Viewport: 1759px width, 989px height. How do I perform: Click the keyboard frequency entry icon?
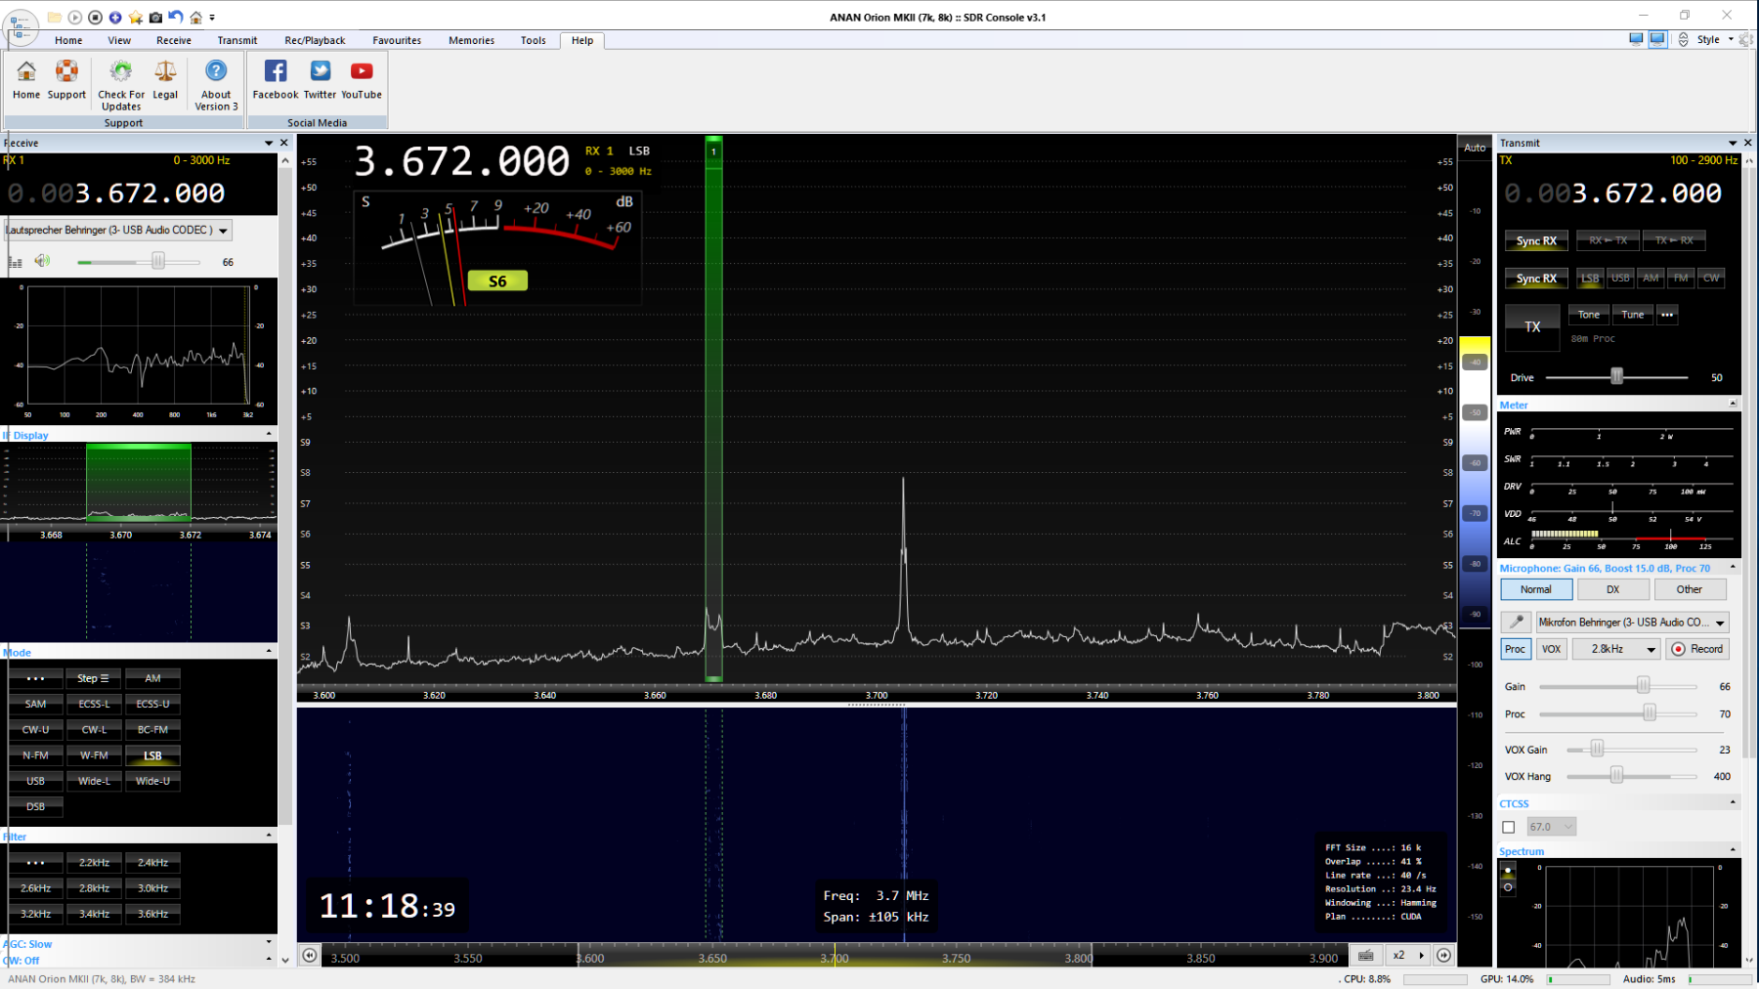click(1366, 956)
